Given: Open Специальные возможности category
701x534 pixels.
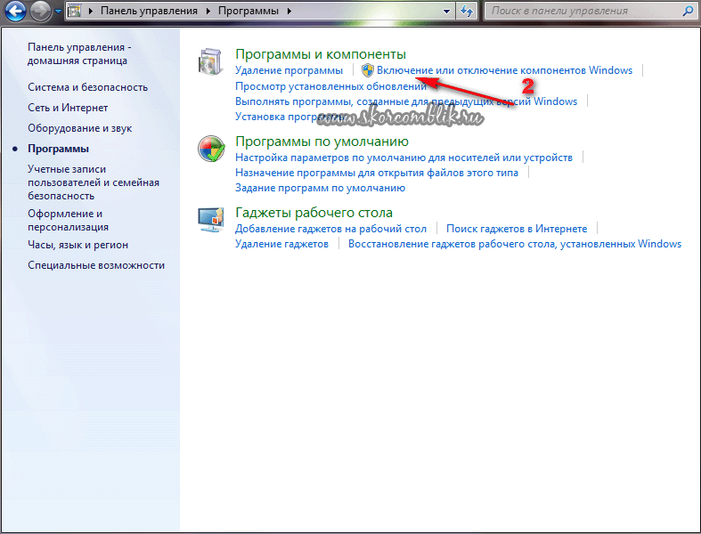Looking at the screenshot, I should click(96, 265).
